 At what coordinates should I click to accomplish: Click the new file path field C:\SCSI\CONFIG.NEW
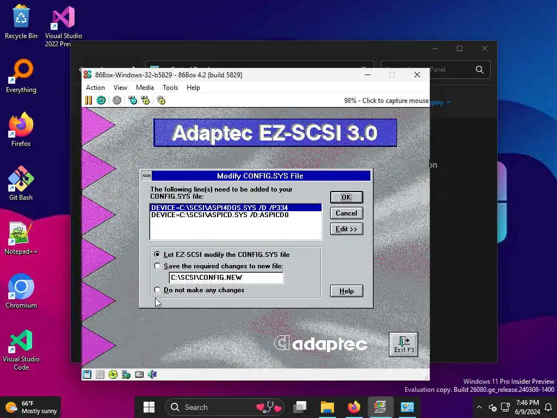tap(226, 278)
